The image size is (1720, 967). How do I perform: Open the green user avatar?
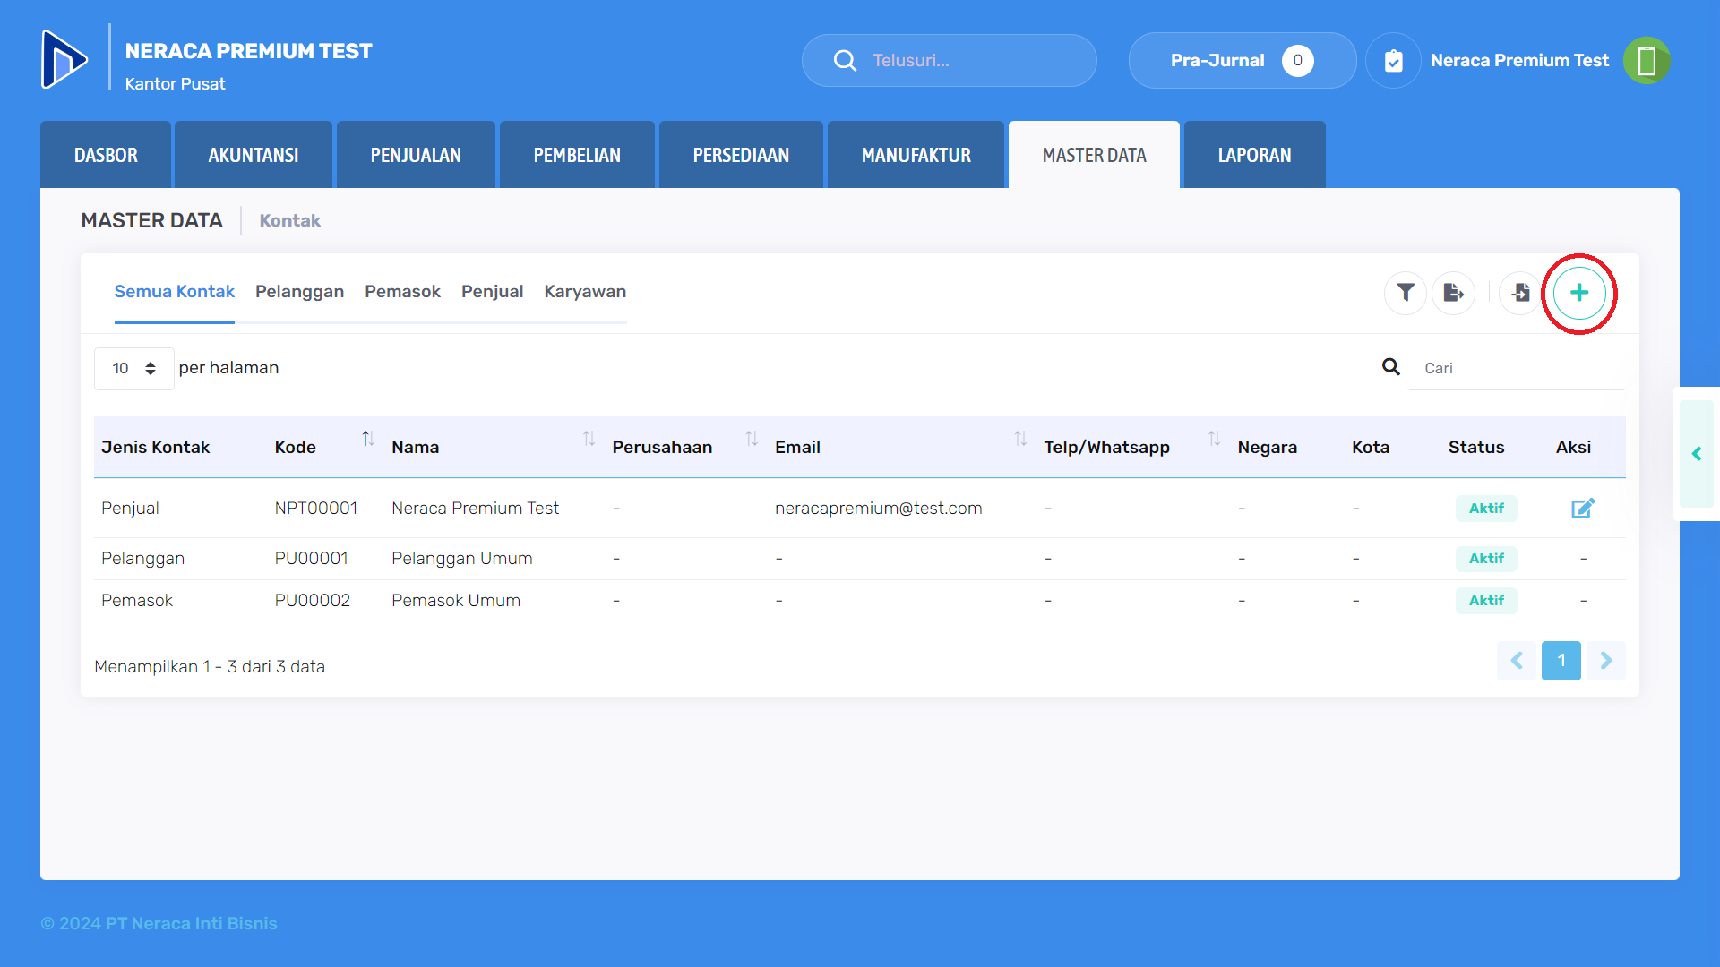pyautogui.click(x=1647, y=60)
